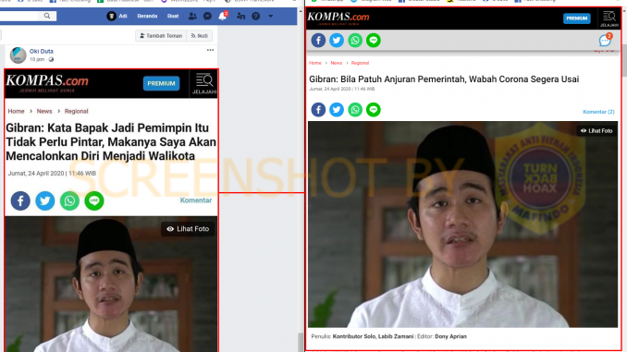Open the Adi profile in Facebook header
This screenshot has width=627, height=352.
pos(117,16)
